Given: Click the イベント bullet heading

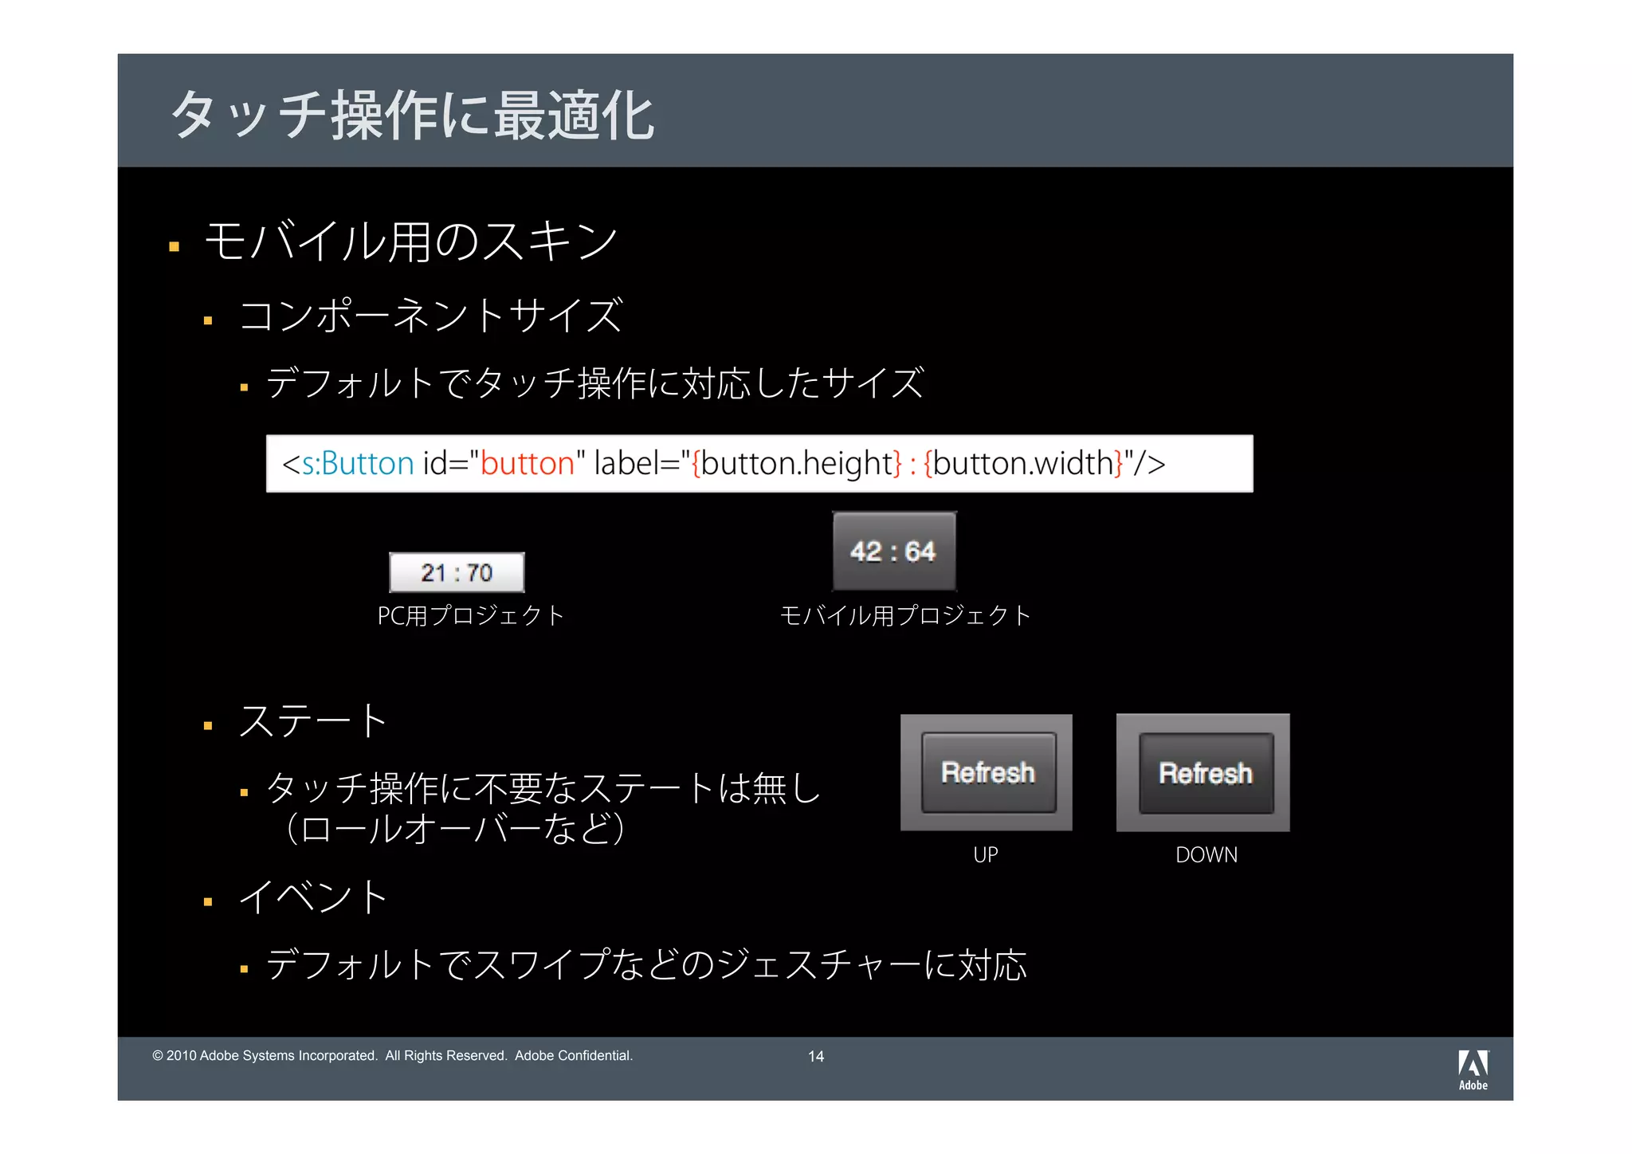Looking at the screenshot, I should pyautogui.click(x=312, y=897).
